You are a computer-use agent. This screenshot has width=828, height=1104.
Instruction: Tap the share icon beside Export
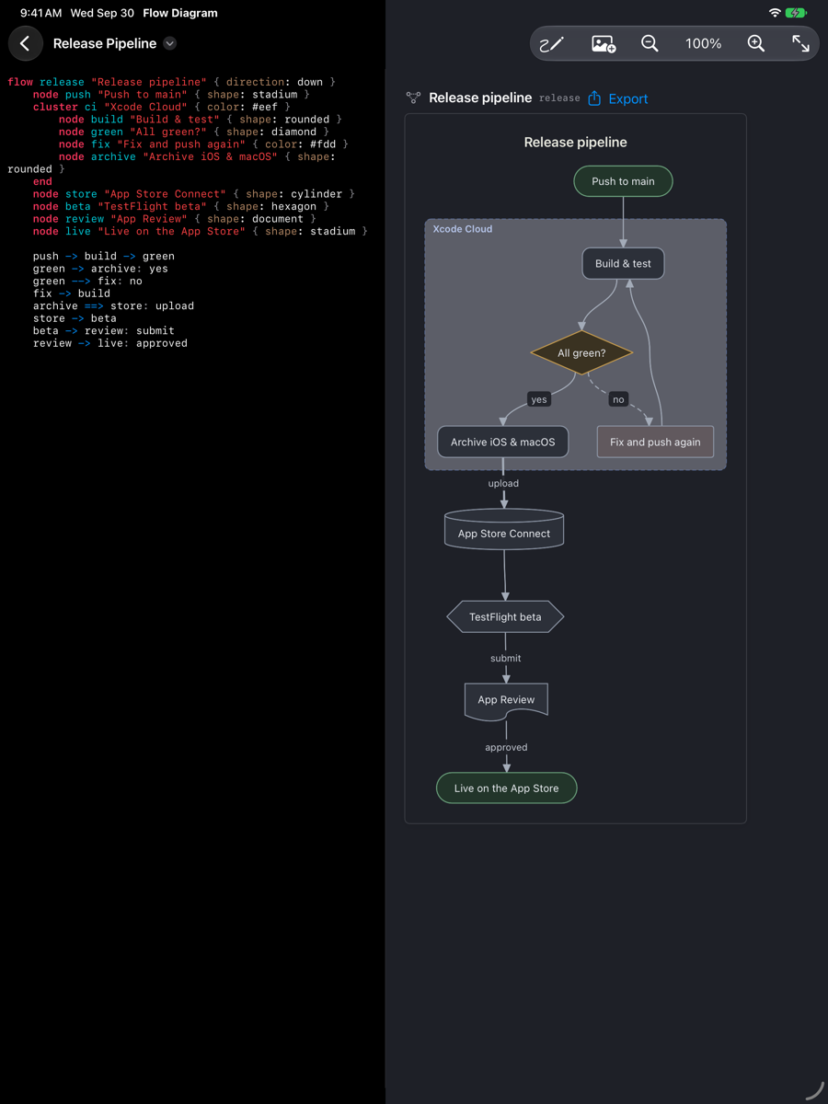594,98
